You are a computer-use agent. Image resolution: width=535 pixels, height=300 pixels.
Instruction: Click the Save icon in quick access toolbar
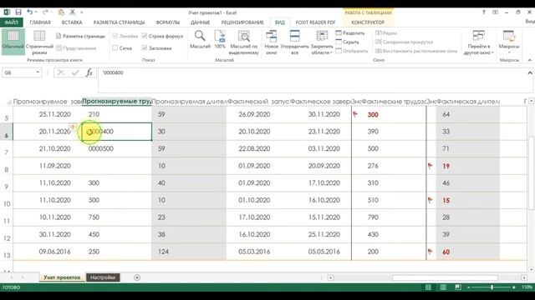click(18, 12)
